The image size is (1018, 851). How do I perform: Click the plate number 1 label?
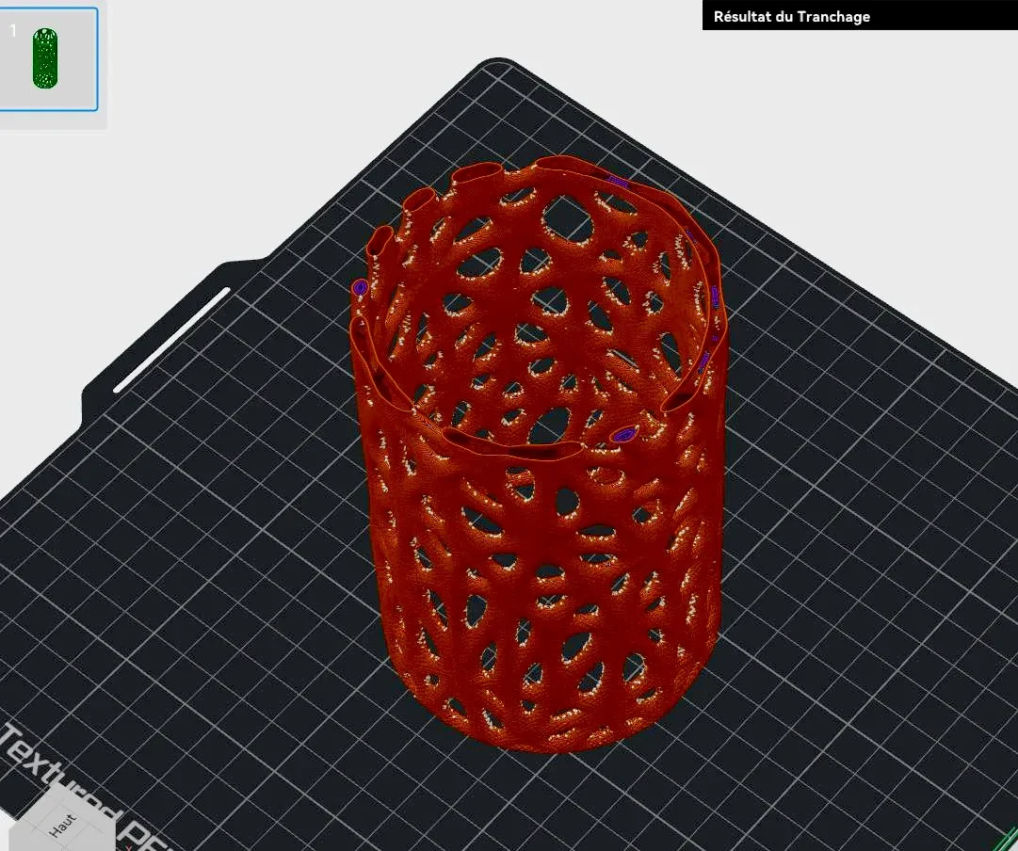12,30
